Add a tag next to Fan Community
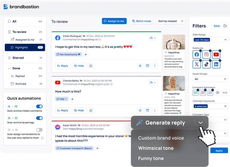The width and height of the screenshot is (230, 167). click(x=86, y=54)
